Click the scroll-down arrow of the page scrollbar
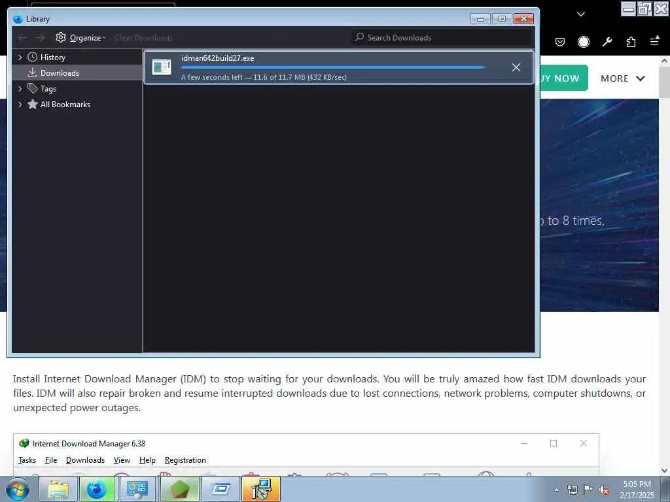 point(665,471)
